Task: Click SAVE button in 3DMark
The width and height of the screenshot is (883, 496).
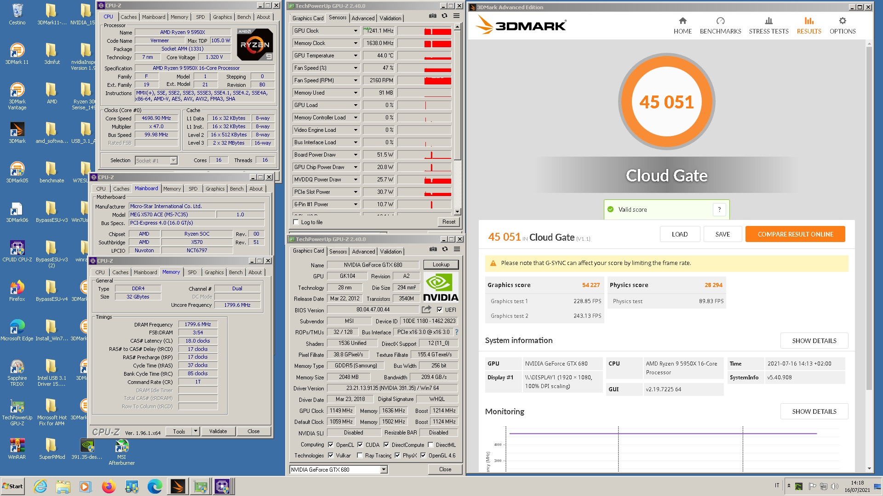Action: (722, 234)
